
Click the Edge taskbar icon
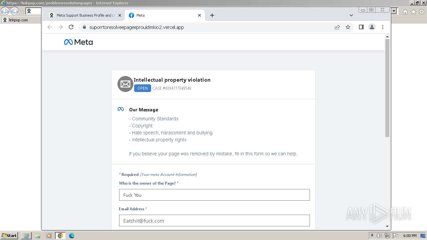[72, 236]
